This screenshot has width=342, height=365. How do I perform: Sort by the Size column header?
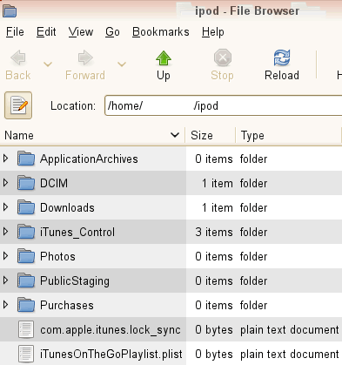(210, 135)
